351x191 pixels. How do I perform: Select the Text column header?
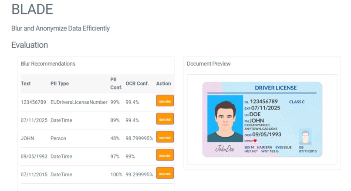[x=26, y=83]
